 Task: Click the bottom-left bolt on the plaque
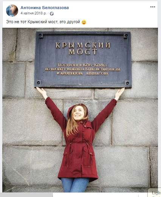[39, 83]
